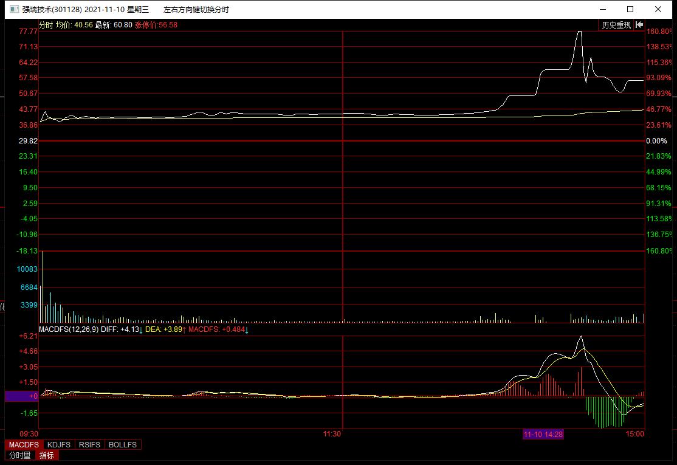Open the BOLLFS indicator tab
Image resolution: width=677 pixels, height=465 pixels.
coord(123,445)
